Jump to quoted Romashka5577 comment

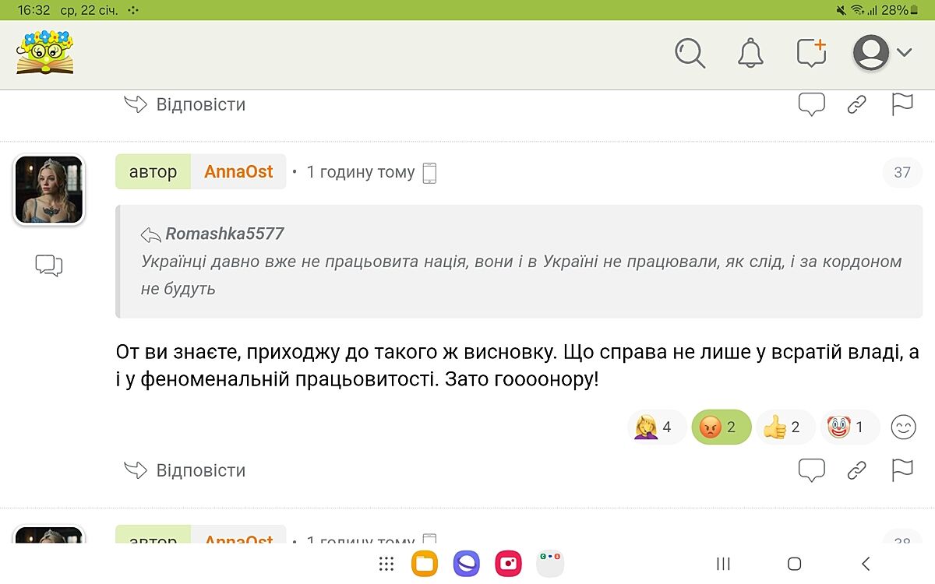[224, 234]
